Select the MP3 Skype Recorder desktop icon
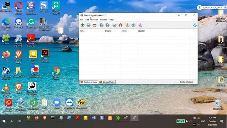 coord(6,74)
